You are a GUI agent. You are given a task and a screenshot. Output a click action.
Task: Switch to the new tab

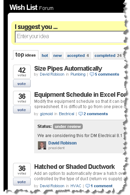point(57,55)
